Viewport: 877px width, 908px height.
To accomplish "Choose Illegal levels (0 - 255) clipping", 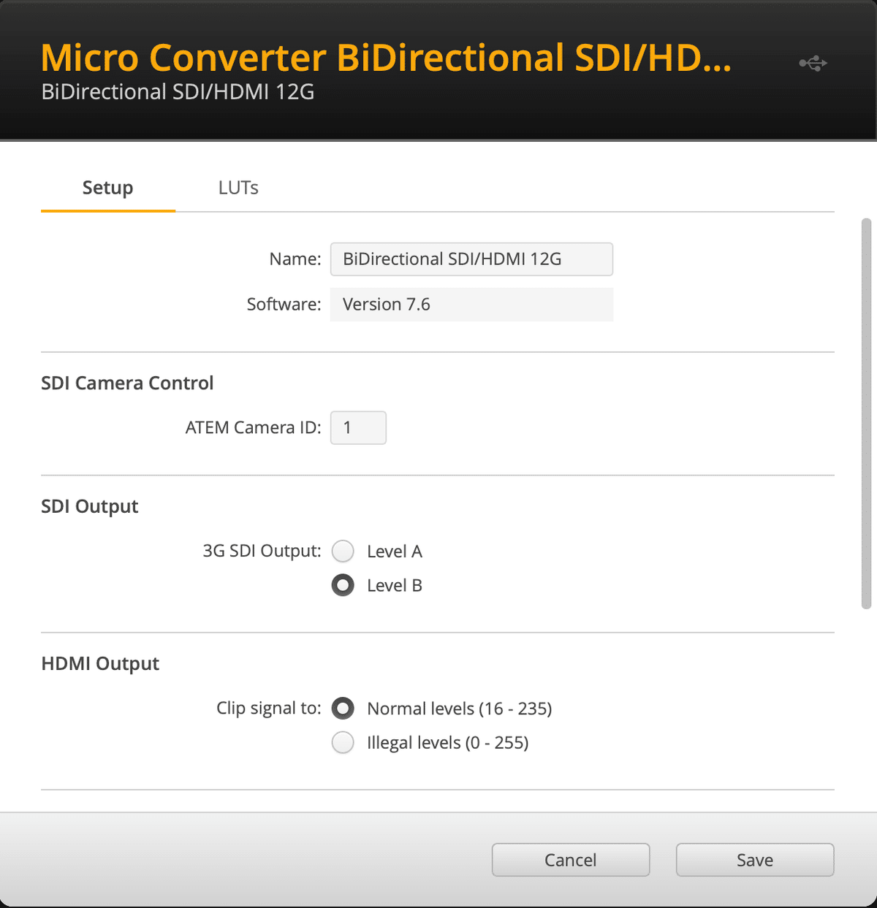I will pos(343,742).
